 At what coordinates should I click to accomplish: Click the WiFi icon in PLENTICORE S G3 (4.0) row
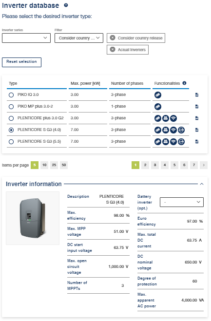(173, 130)
